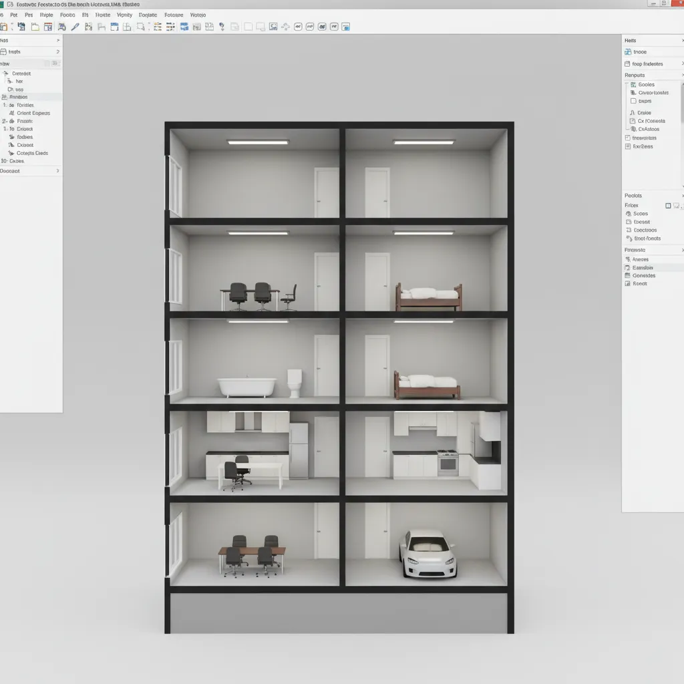Image resolution: width=684 pixels, height=684 pixels.
Task: Click the open folder icon in toolbar
Action: pos(35,27)
